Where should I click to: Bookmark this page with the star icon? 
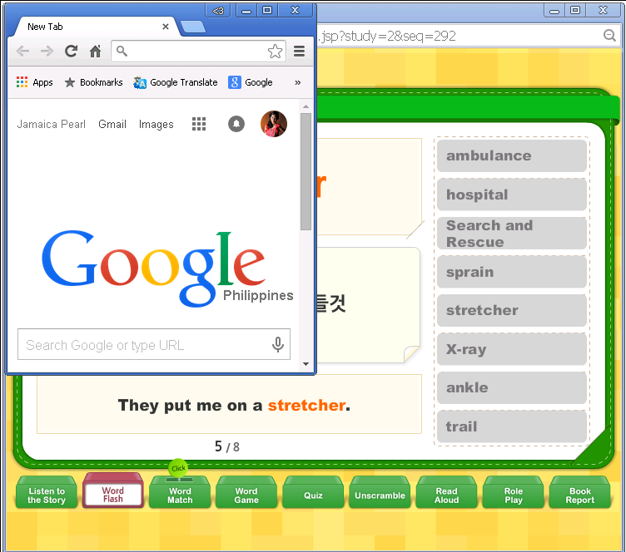275,51
